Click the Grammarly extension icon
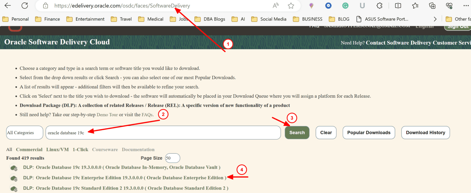Image resolution: width=471 pixels, height=193 pixels. (345, 5)
